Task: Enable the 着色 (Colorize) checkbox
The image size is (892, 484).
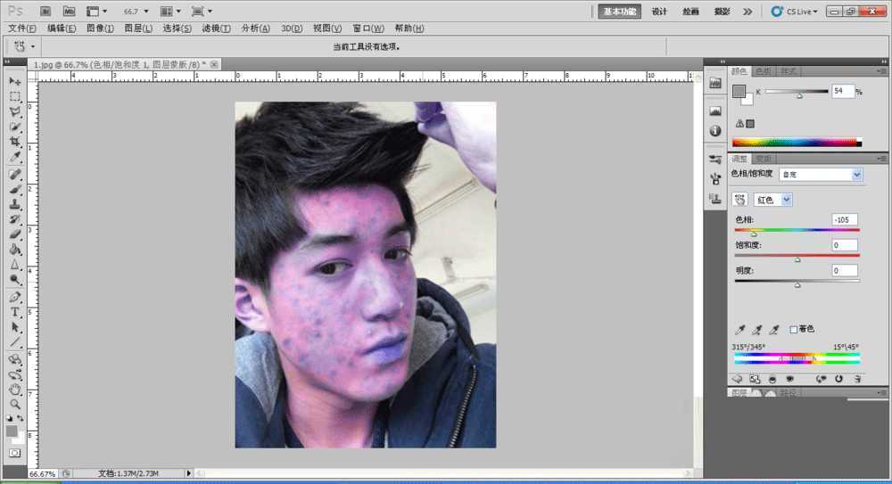Action: pyautogui.click(x=794, y=330)
